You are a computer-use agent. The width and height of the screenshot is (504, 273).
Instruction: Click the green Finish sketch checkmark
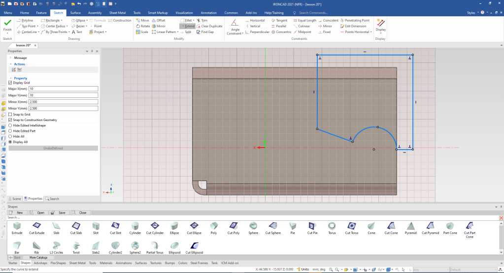(x=7, y=23)
